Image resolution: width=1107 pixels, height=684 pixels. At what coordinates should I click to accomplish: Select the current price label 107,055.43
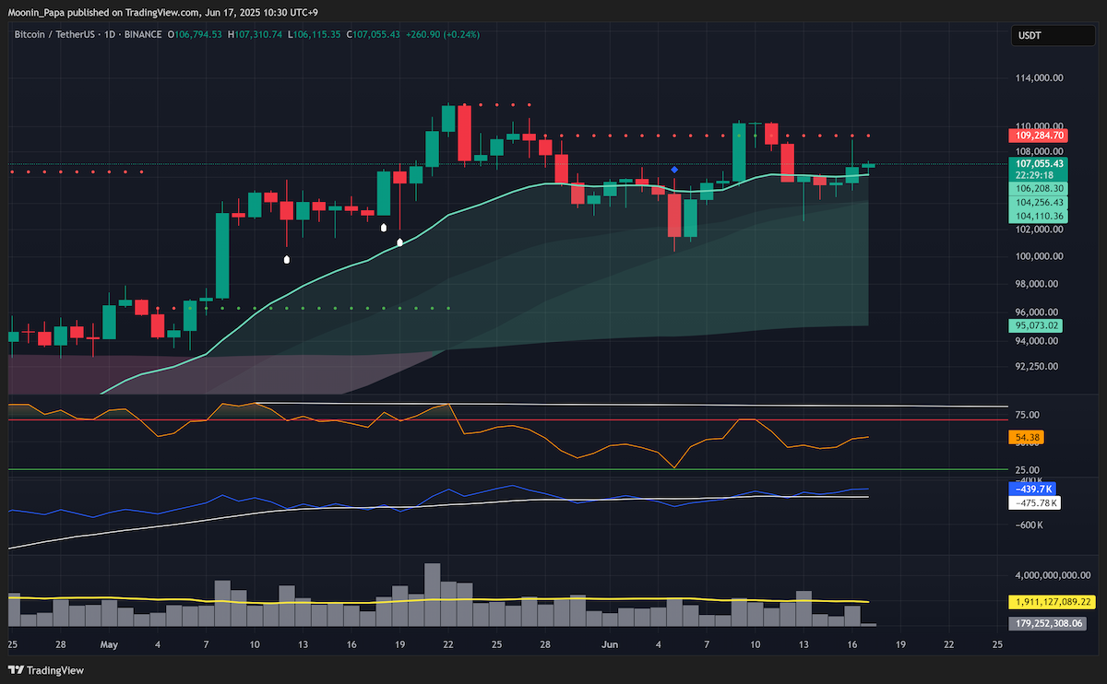(x=1038, y=163)
